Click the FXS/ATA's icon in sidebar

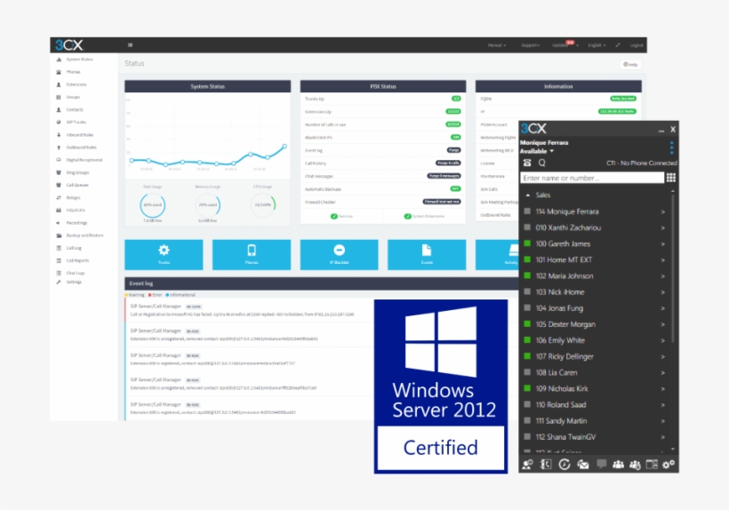point(59,210)
